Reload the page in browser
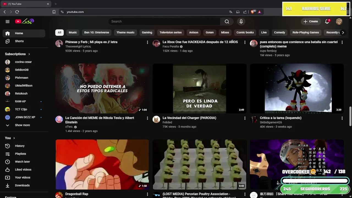 coord(17,12)
